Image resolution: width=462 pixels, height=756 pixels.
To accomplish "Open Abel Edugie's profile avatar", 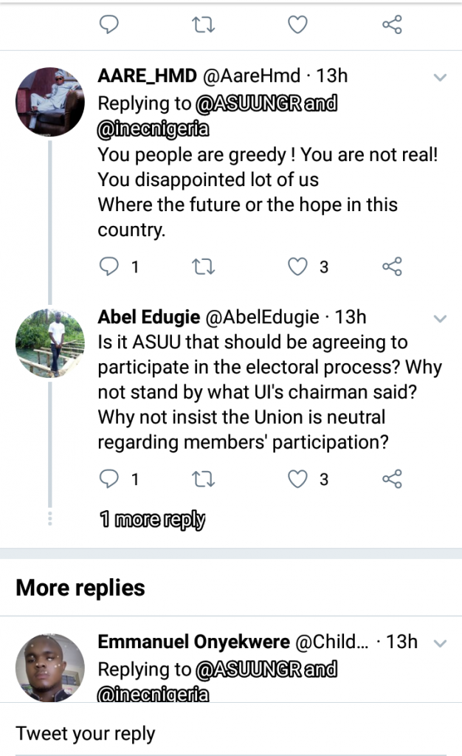I will click(50, 343).
